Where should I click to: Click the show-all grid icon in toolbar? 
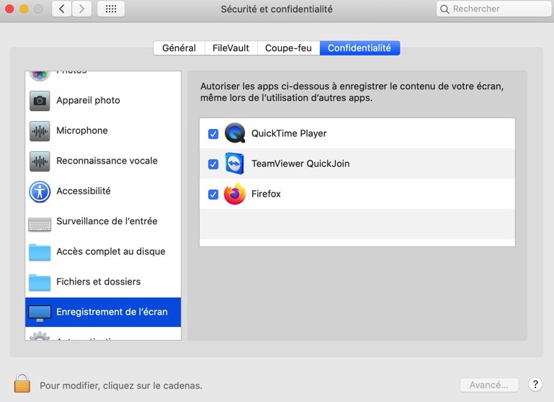point(110,9)
